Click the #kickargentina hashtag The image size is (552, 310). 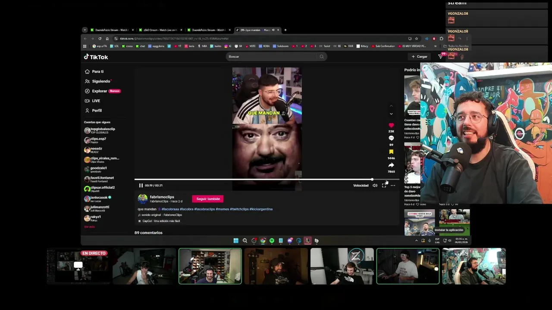tap(261, 209)
